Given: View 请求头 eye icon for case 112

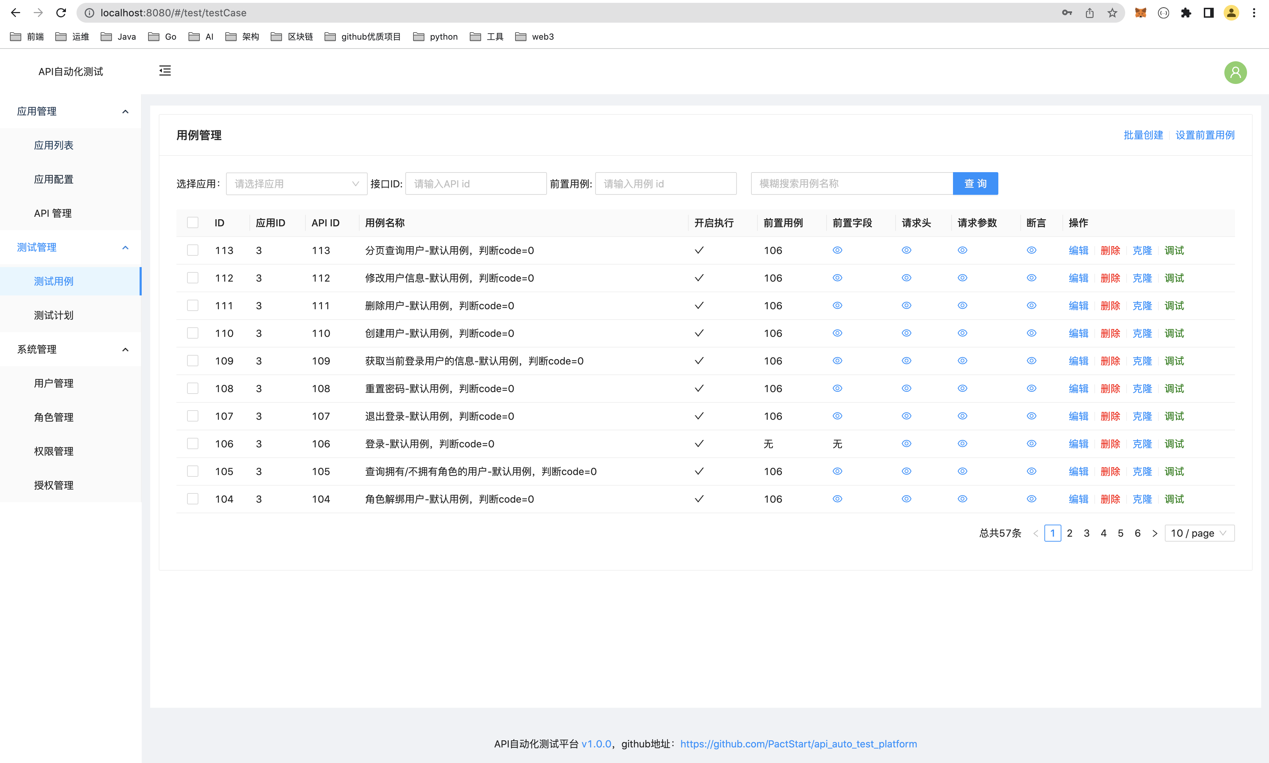Looking at the screenshot, I should coord(906,278).
